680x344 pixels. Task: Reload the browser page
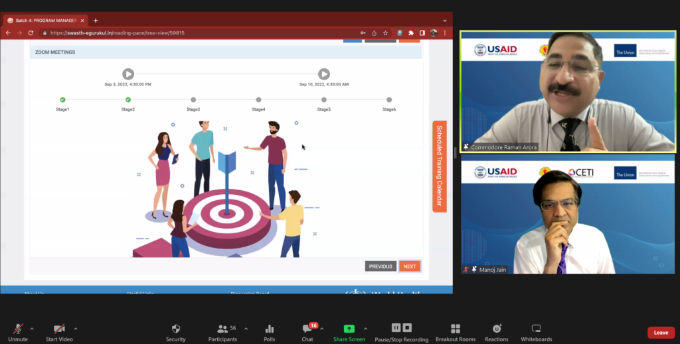(31, 33)
